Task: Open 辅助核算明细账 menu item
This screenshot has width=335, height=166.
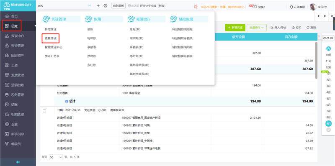Action: (x=183, y=47)
